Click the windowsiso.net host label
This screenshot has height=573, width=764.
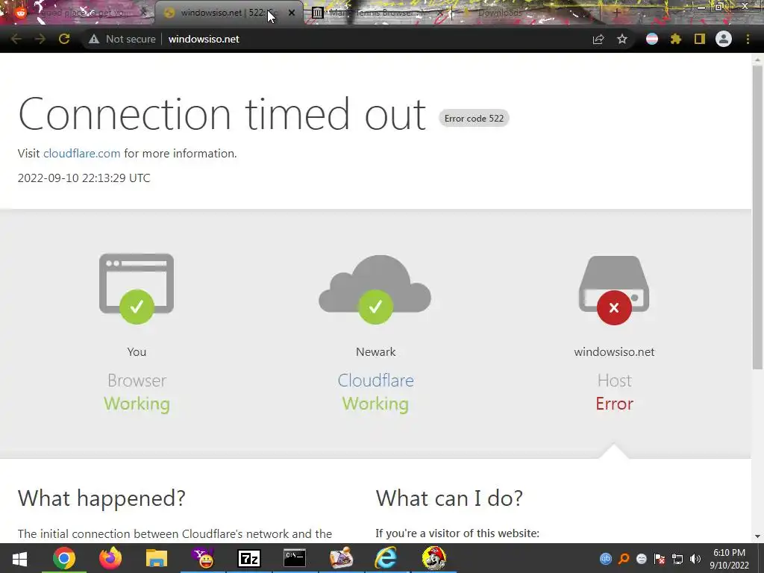click(614, 352)
